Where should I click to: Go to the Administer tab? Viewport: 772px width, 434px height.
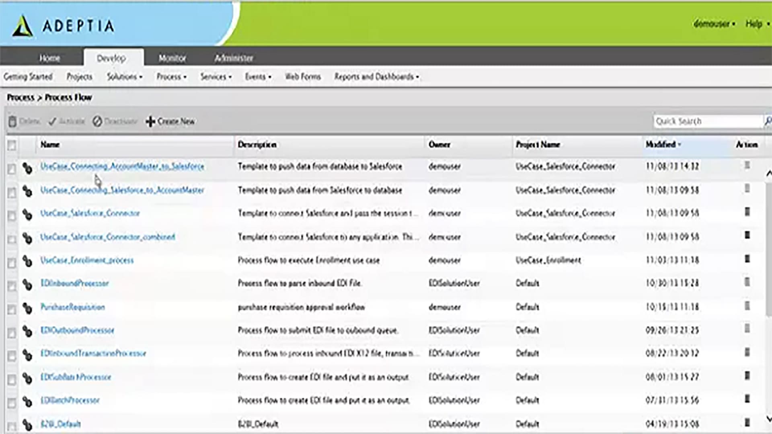[234, 58]
